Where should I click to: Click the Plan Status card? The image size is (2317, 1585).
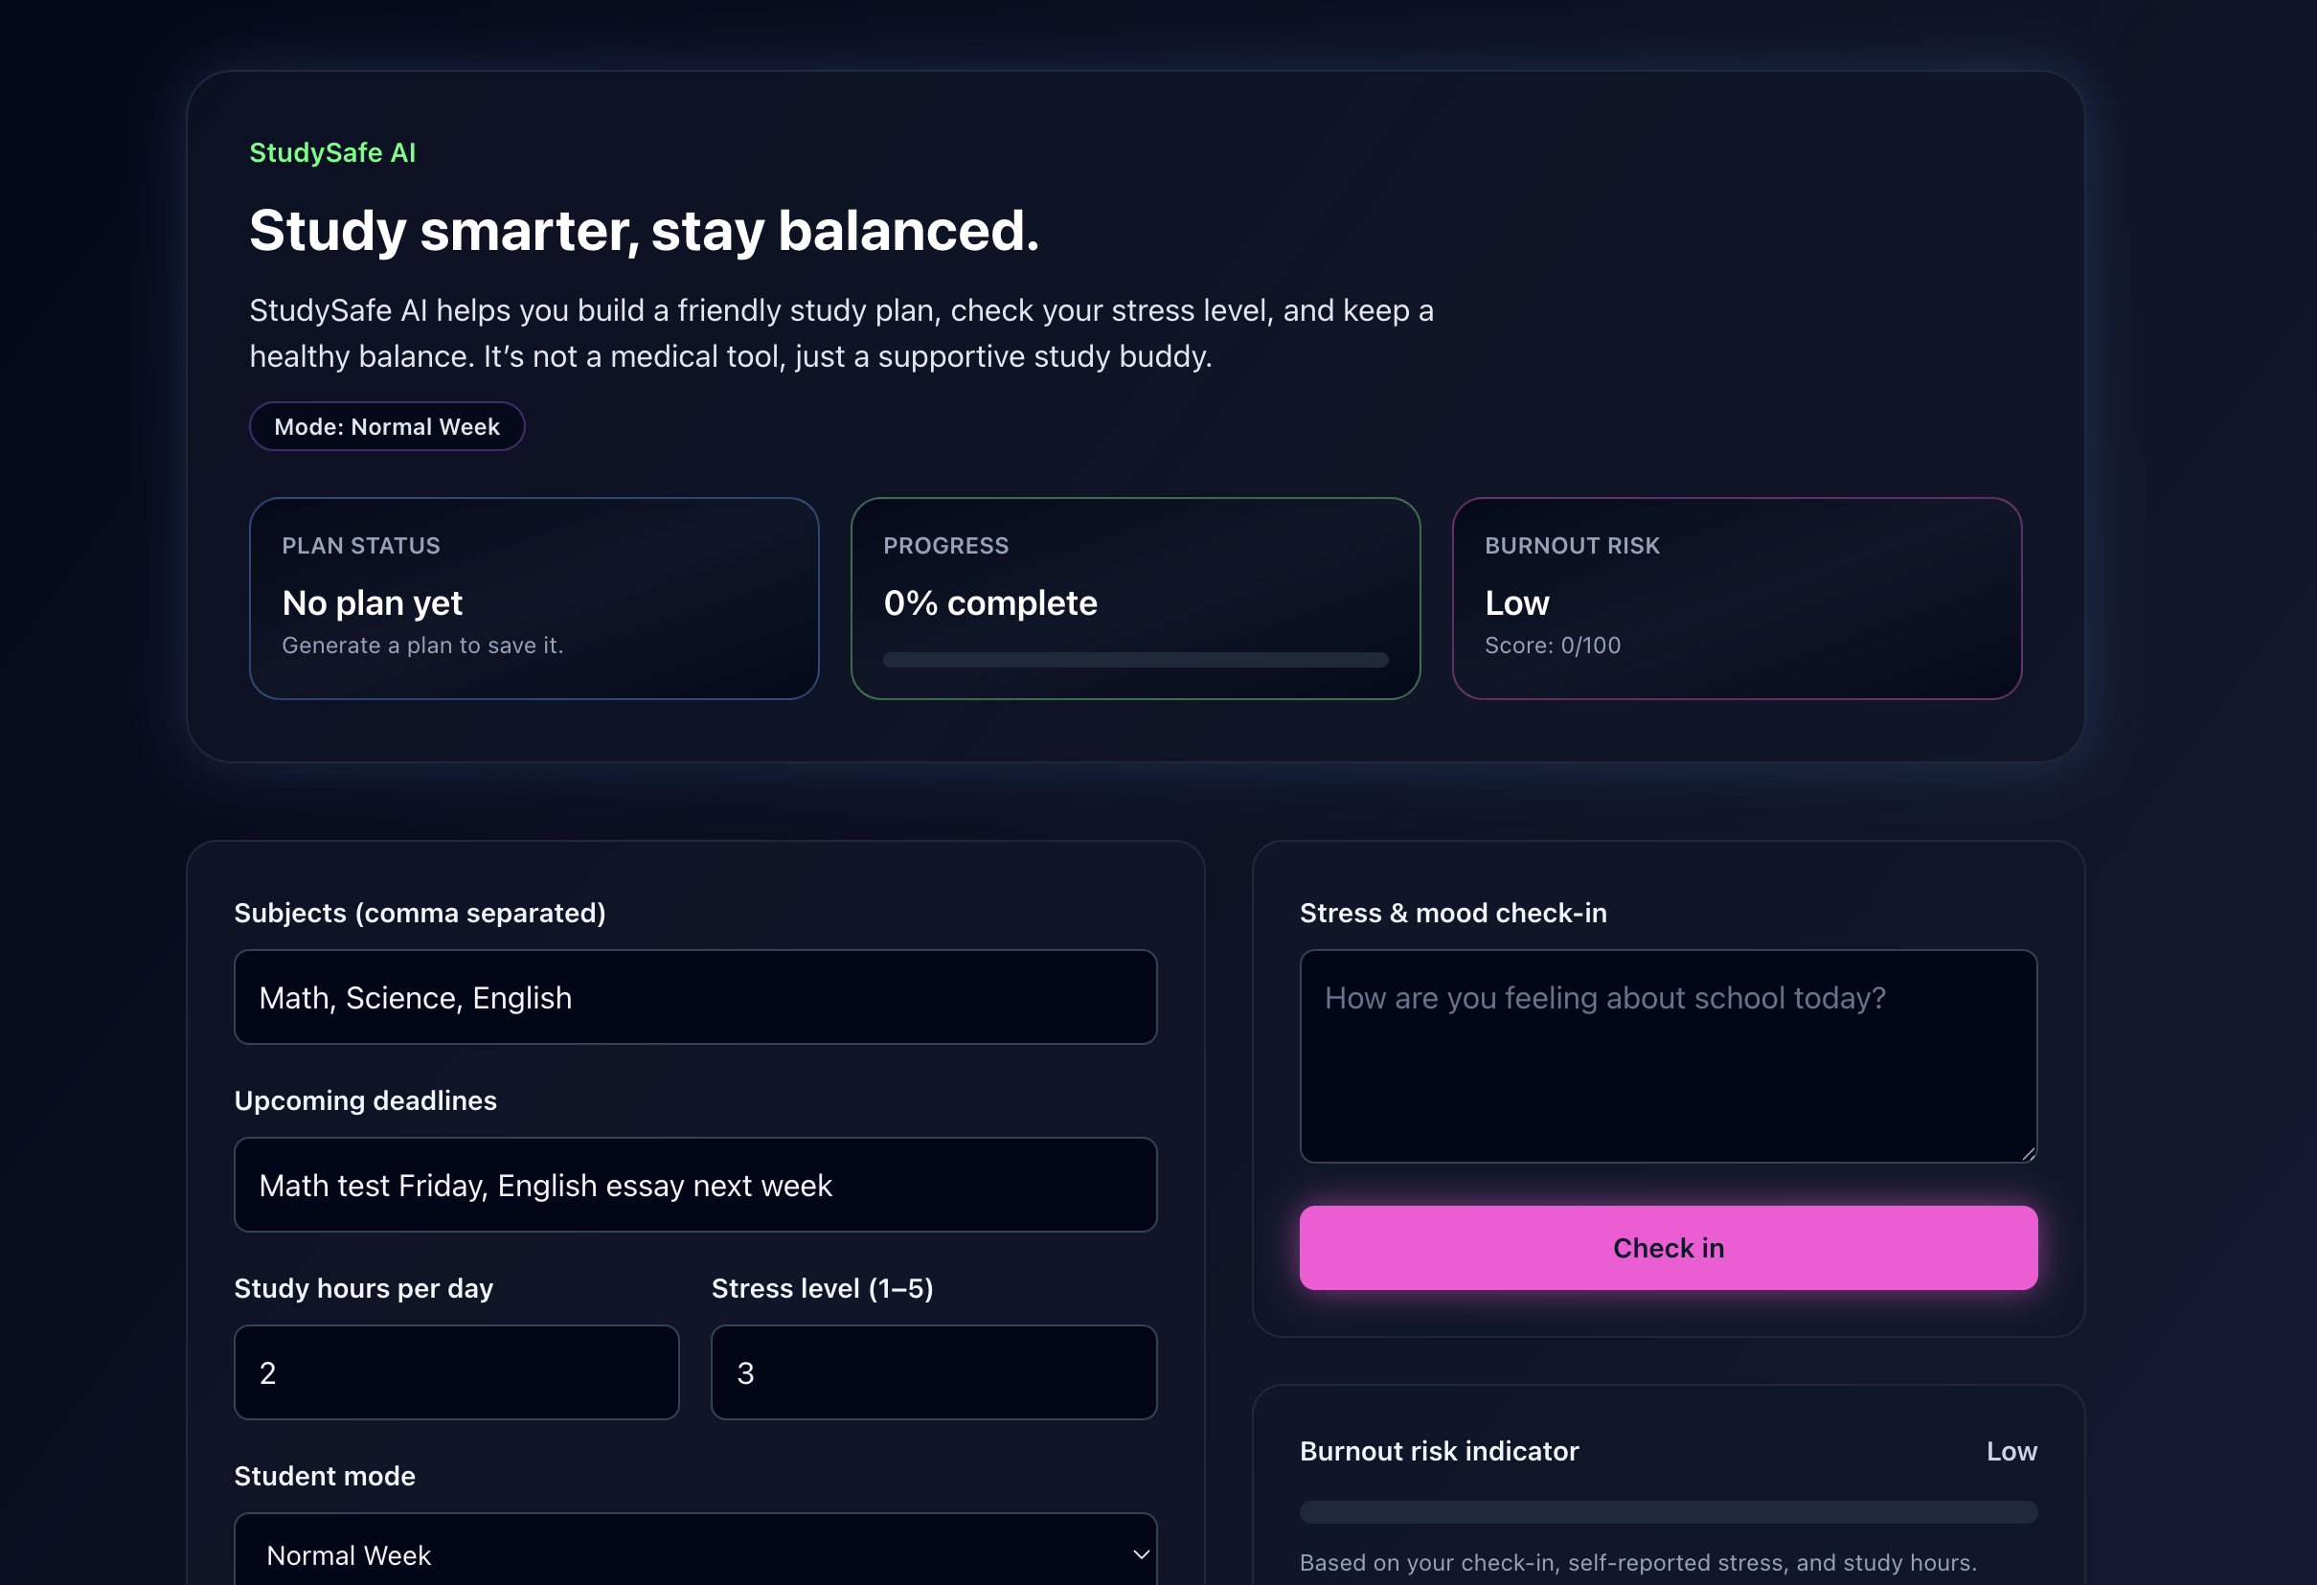[x=534, y=599]
